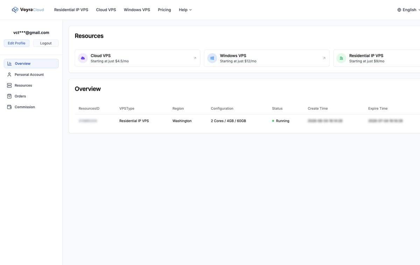Click the Overview bar chart icon
The height and width of the screenshot is (265, 420).
coord(9,63)
